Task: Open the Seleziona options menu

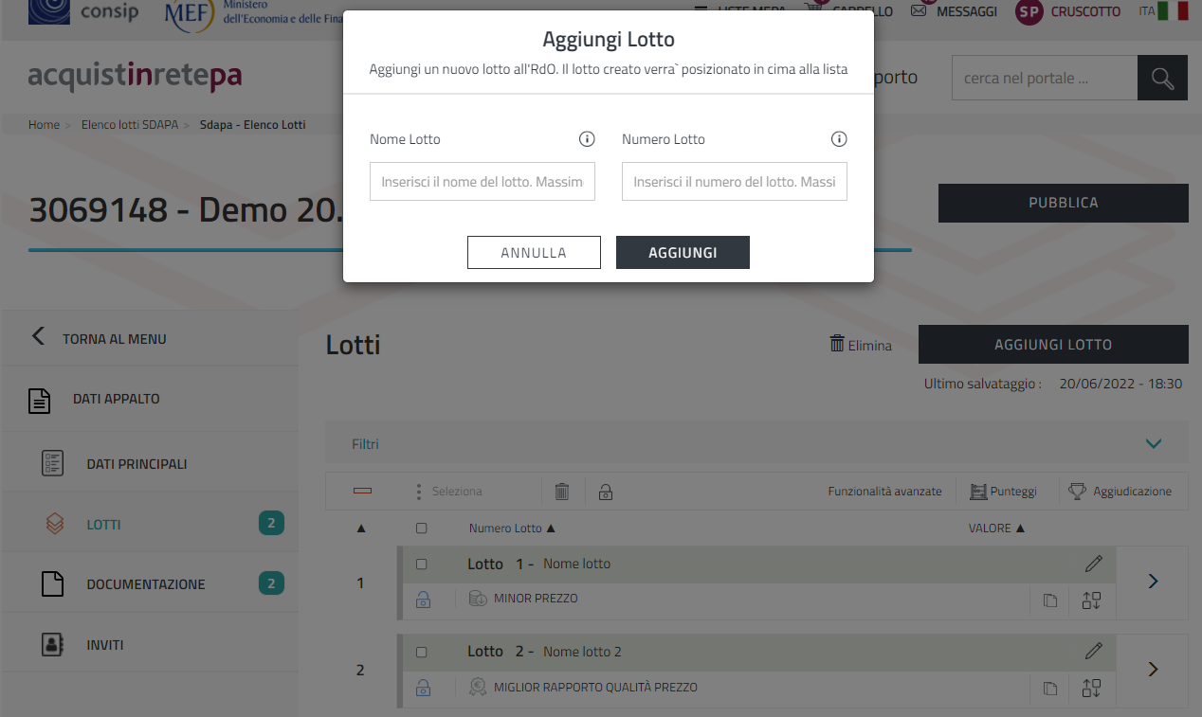Action: click(x=450, y=492)
